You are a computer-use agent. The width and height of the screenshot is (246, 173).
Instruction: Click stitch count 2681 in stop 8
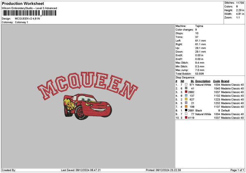click(x=191, y=111)
